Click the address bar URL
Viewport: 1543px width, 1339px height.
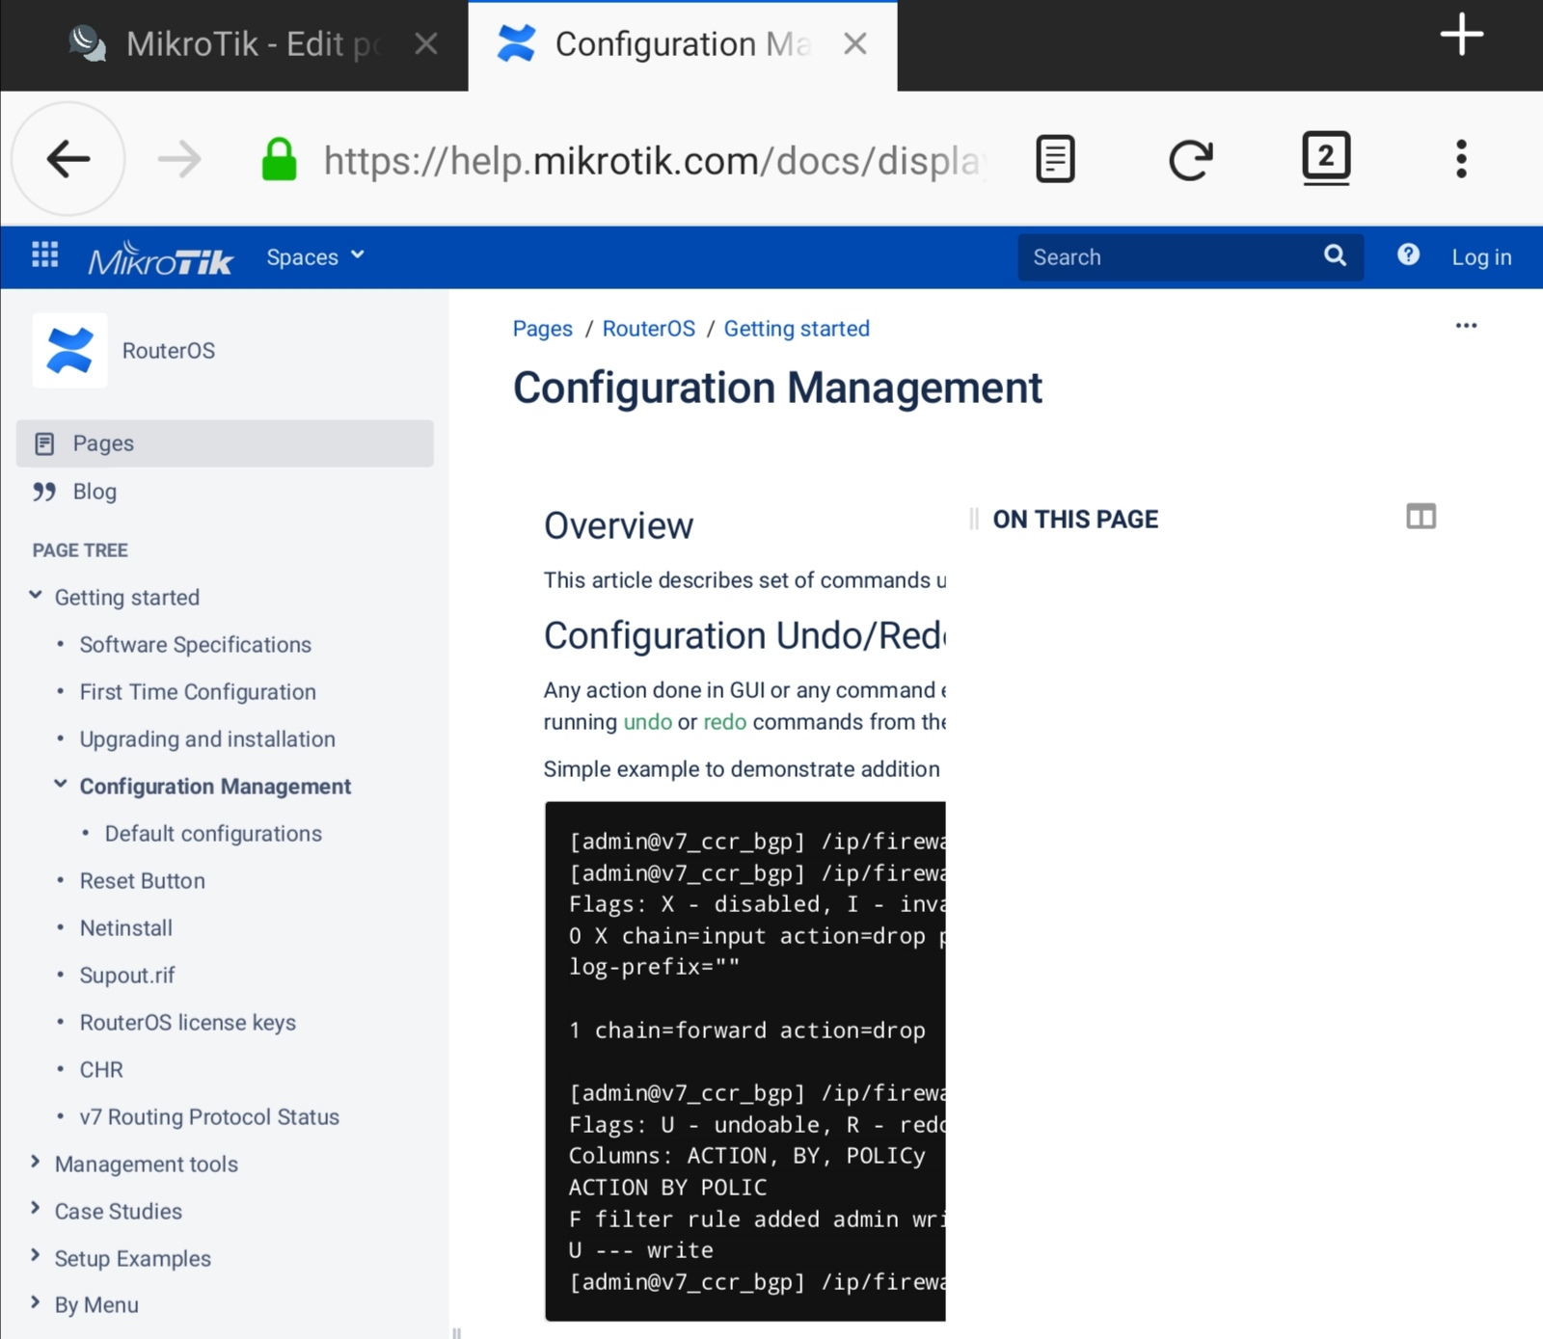[656, 160]
